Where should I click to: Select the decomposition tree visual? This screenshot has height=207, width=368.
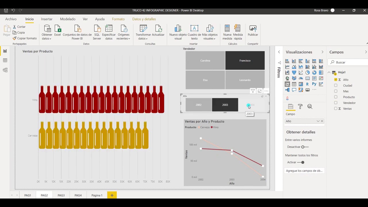tap(287, 90)
